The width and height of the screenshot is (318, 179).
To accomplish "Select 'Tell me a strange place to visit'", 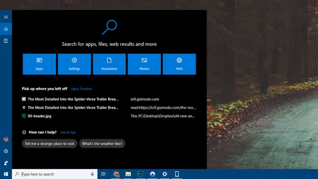I will click(x=49, y=144).
